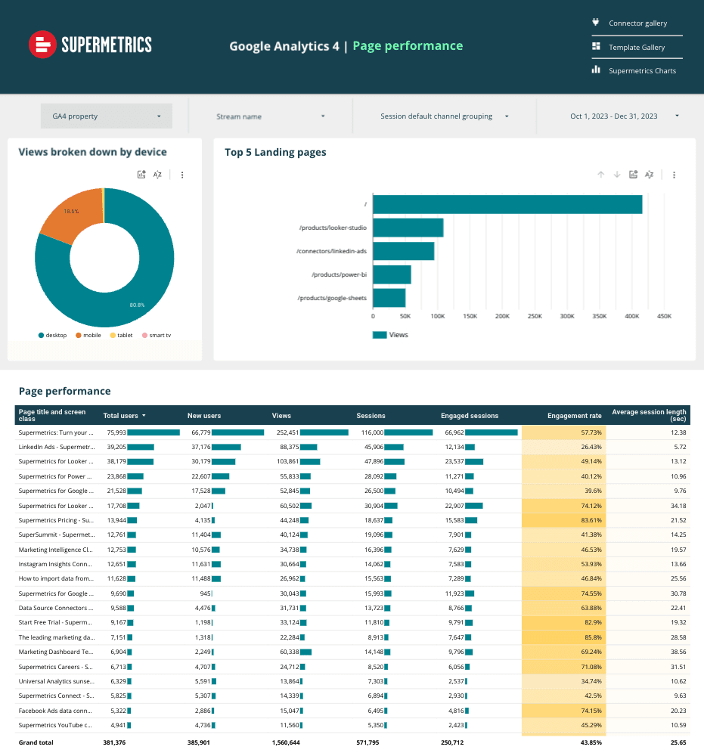Open Session default channel grouping dropdown
Viewport: 704px width, 753px height.
coord(444,116)
